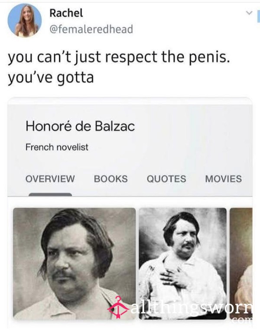Open the partially visible third image
The height and width of the screenshot is (331, 260).
click(241, 263)
